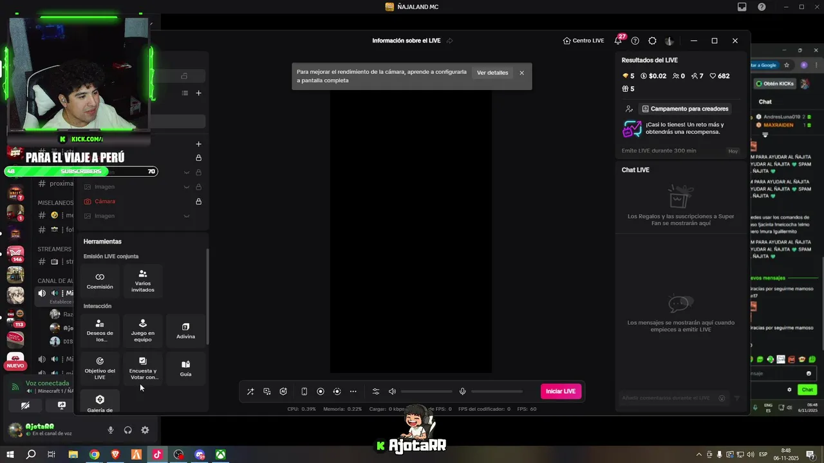Toggle visibility of Imagen source above Cámara
The width and height of the screenshot is (824, 463).
pyautogui.click(x=187, y=187)
